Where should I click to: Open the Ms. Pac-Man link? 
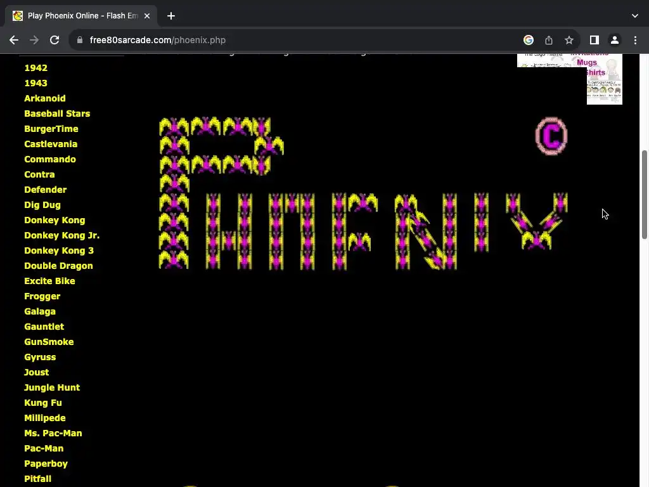click(x=53, y=433)
